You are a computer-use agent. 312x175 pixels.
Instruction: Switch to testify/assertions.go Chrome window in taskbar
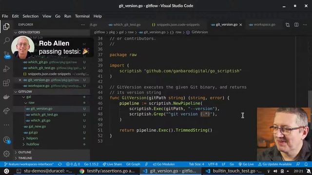pos(107,171)
